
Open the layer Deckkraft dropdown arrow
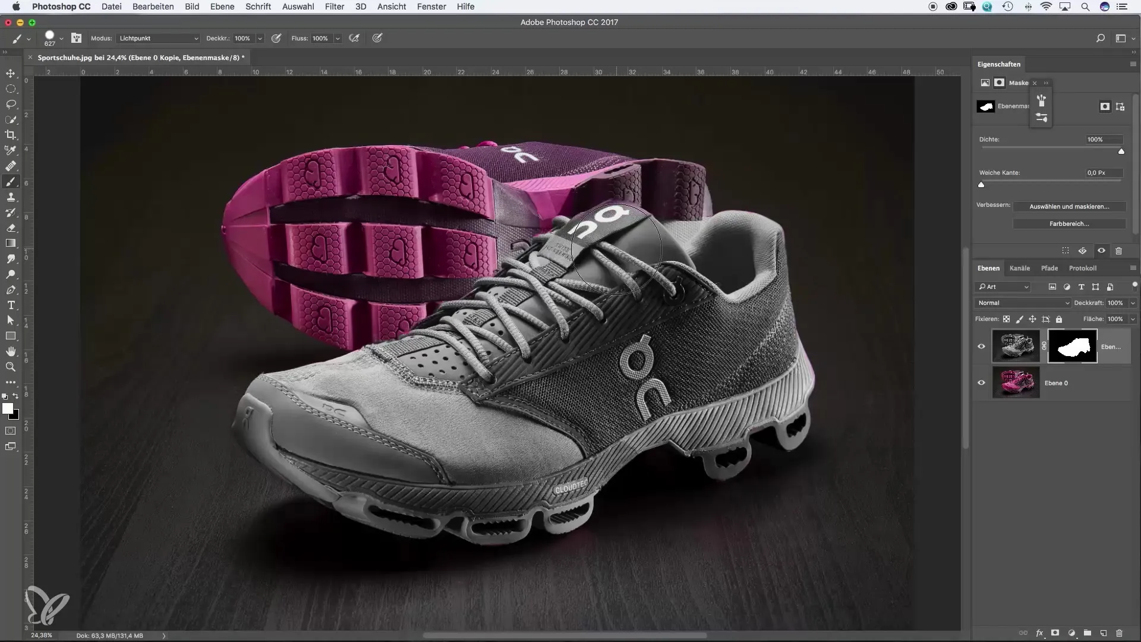coord(1132,303)
